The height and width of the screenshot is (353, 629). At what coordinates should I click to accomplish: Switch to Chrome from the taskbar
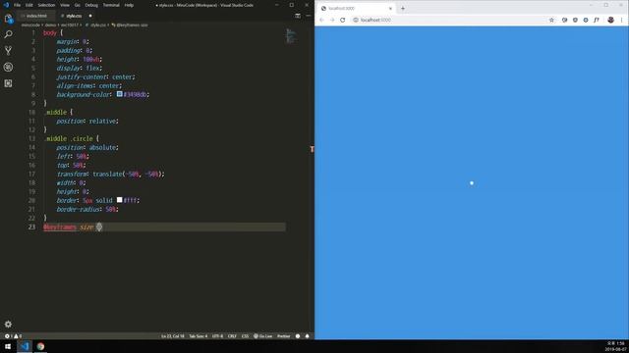40,346
